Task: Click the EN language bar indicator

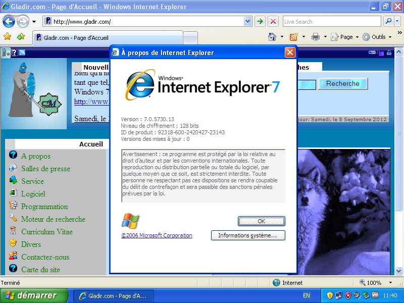Action: [x=307, y=295]
